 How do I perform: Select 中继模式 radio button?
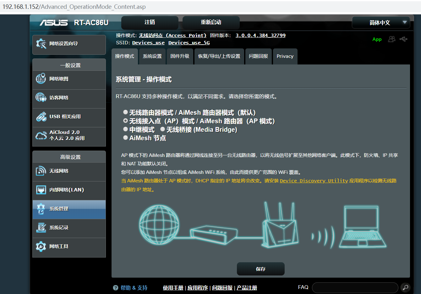pos(125,129)
